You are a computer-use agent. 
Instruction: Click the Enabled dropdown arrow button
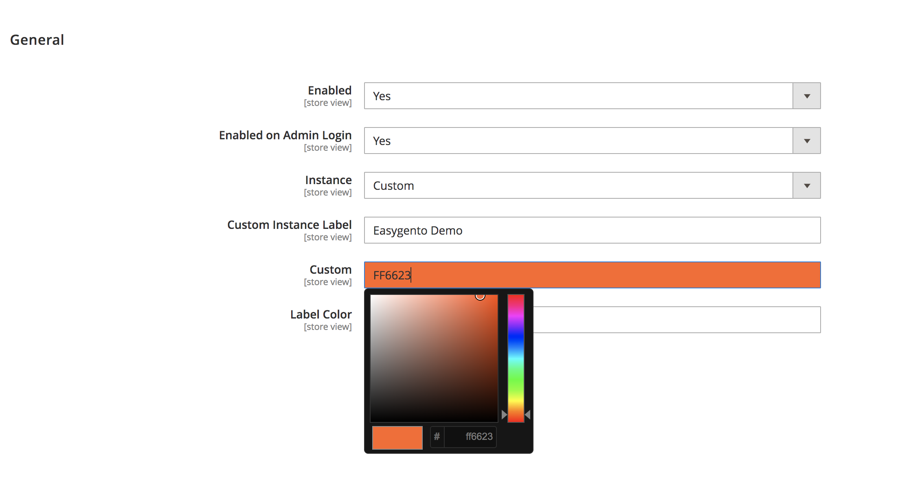[806, 96]
